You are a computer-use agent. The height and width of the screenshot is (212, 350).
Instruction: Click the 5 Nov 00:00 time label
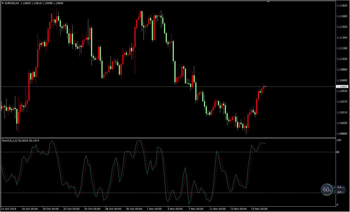175,209
